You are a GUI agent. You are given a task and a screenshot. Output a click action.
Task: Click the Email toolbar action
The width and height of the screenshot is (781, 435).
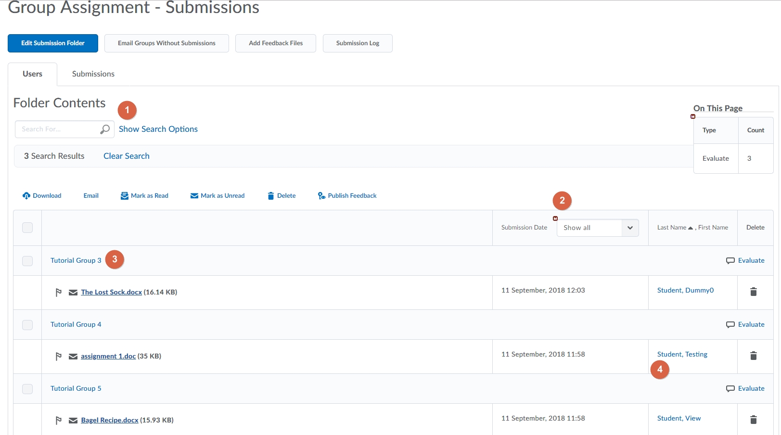(91, 195)
